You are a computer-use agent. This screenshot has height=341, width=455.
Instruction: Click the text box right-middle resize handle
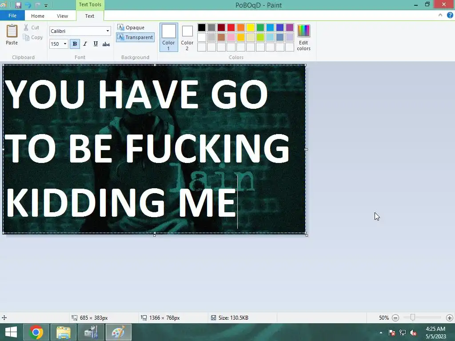pos(307,149)
